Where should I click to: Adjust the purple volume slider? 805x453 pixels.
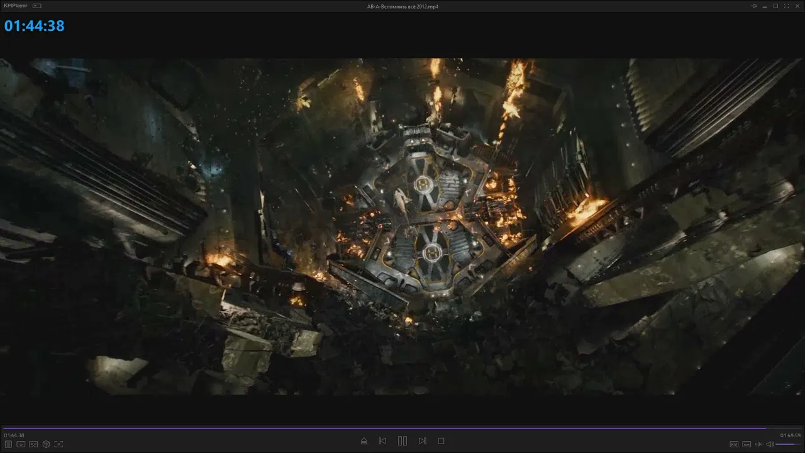tap(789, 444)
